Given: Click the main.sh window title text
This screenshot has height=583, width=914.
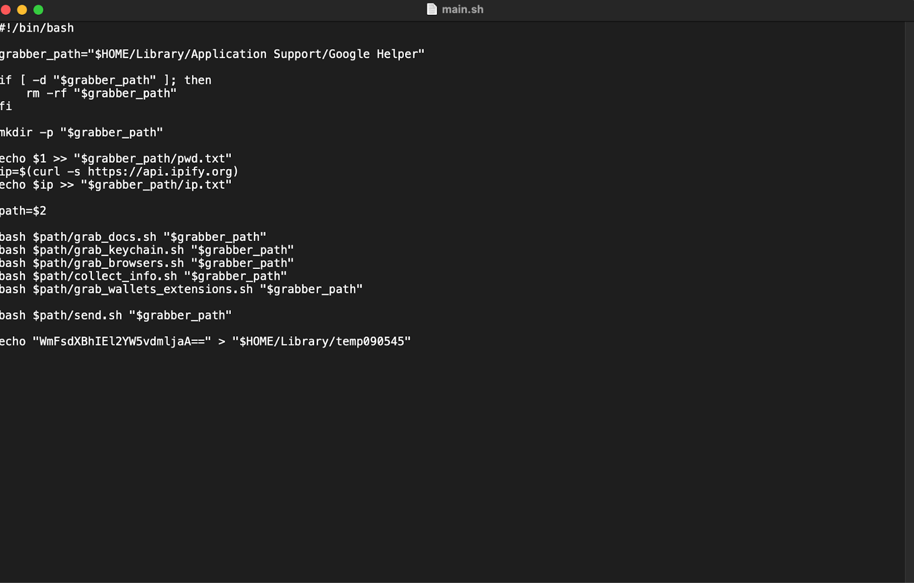Looking at the screenshot, I should click(x=463, y=9).
